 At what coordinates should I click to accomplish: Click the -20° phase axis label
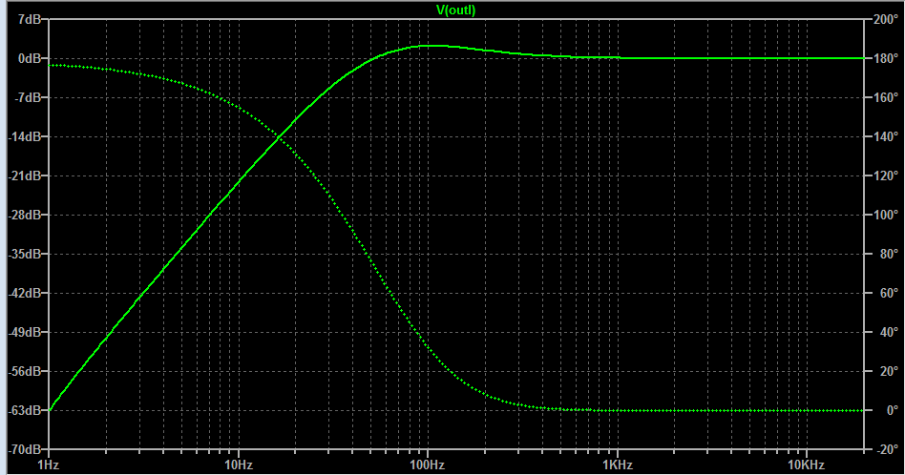click(887, 449)
